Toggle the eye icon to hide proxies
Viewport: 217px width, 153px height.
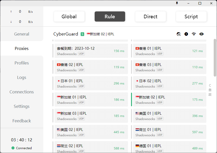[201, 34]
